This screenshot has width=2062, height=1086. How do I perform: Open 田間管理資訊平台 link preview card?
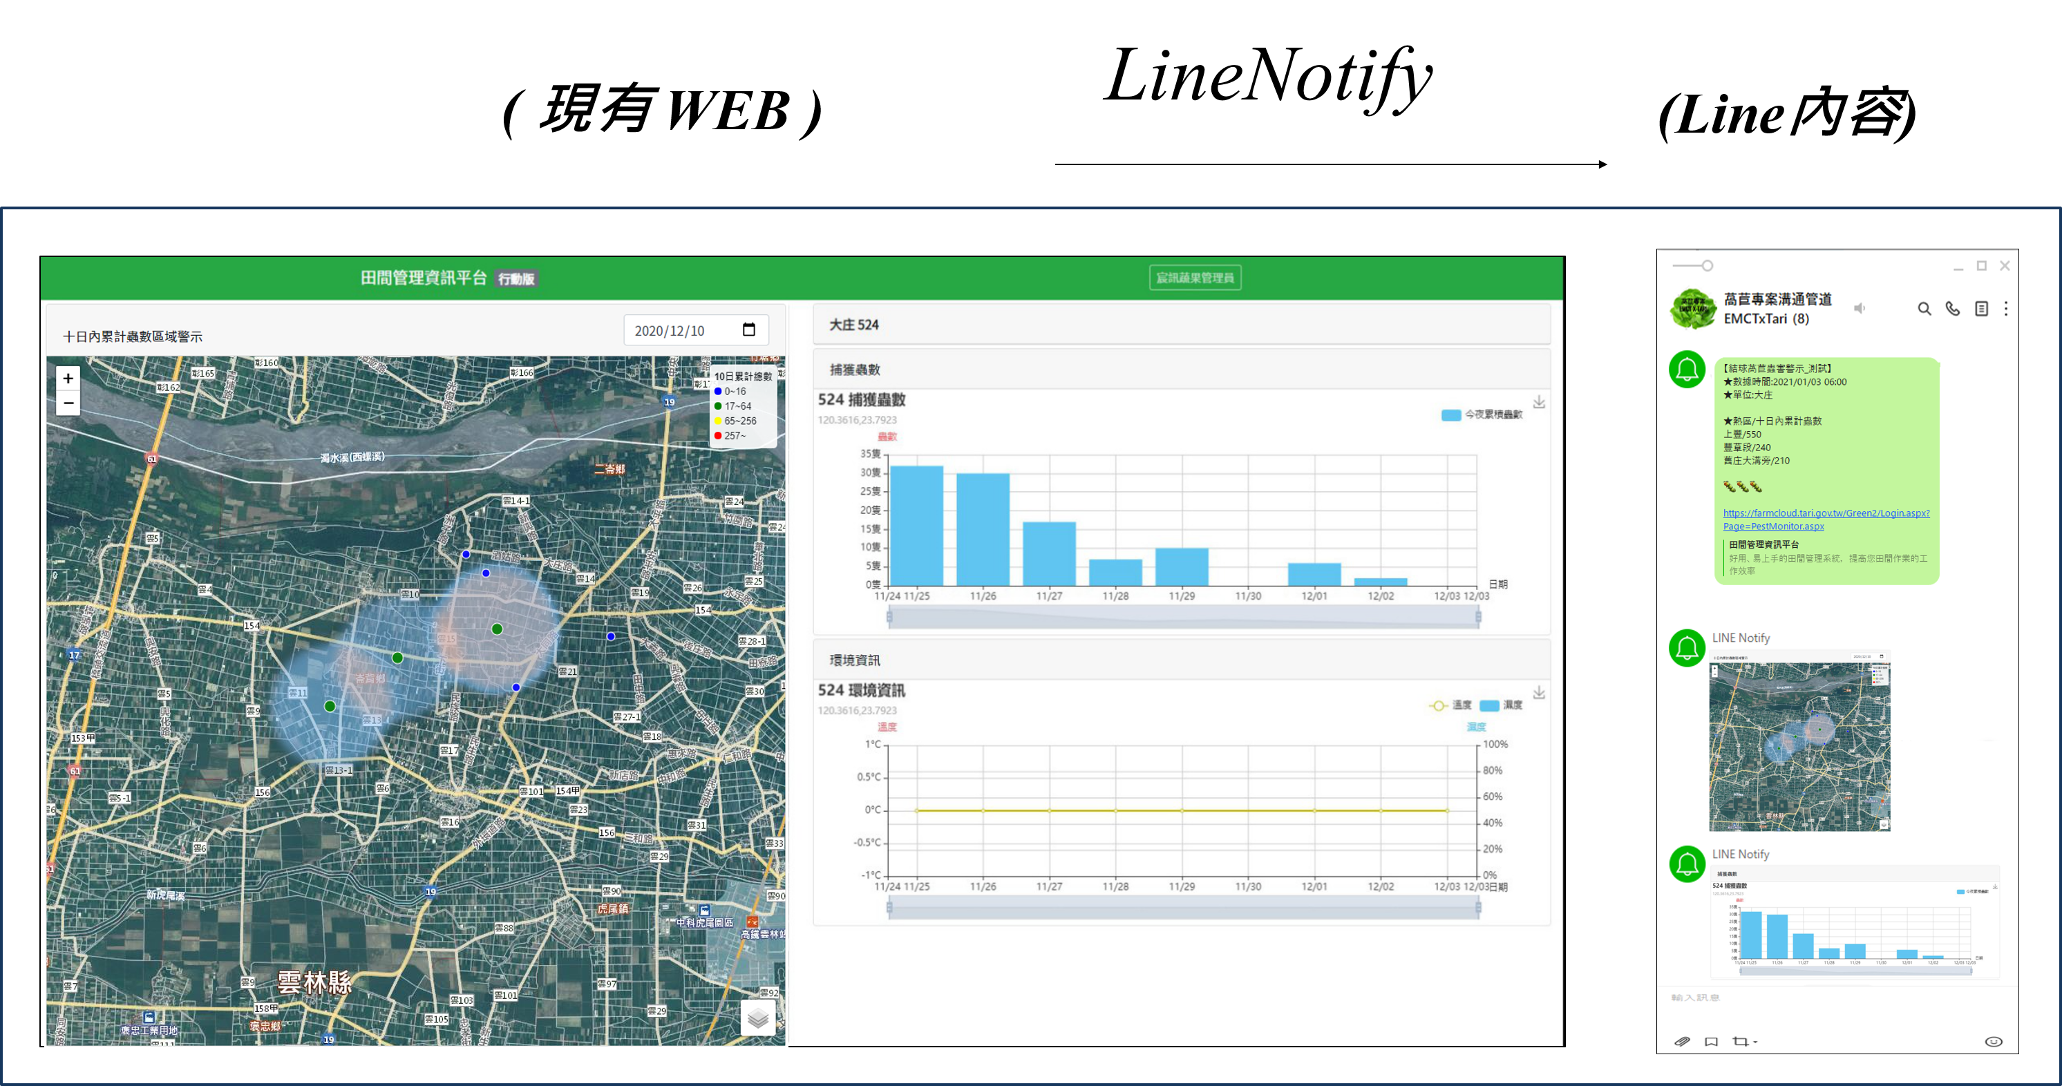point(1826,558)
